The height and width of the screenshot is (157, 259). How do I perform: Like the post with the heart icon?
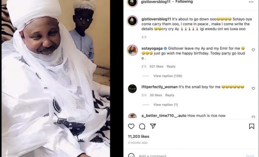(x=131, y=126)
